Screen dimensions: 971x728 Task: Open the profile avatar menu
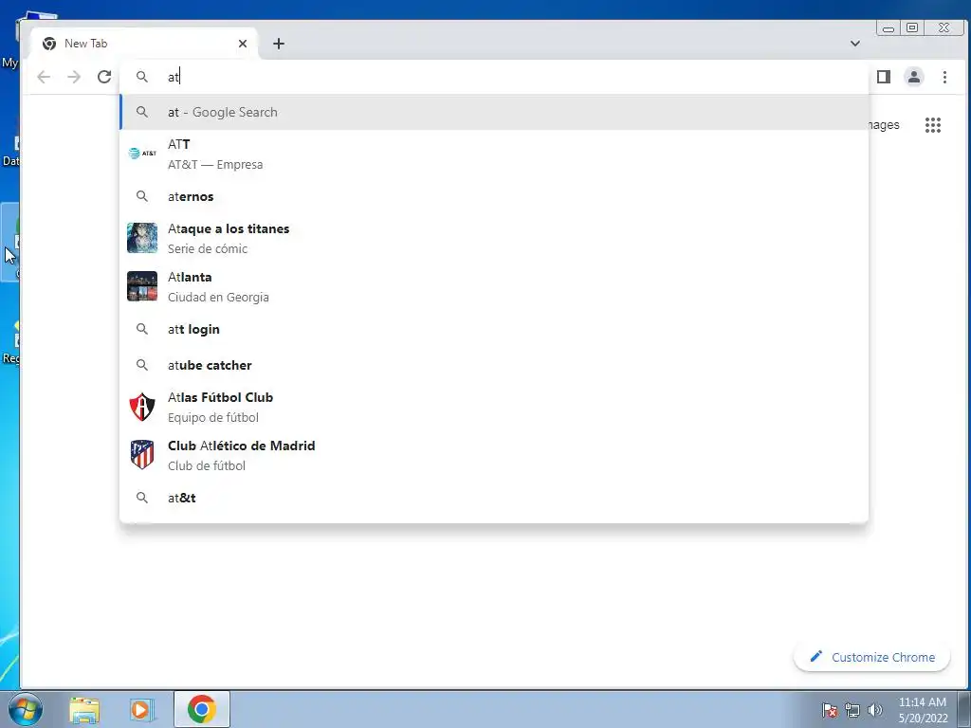(x=914, y=77)
